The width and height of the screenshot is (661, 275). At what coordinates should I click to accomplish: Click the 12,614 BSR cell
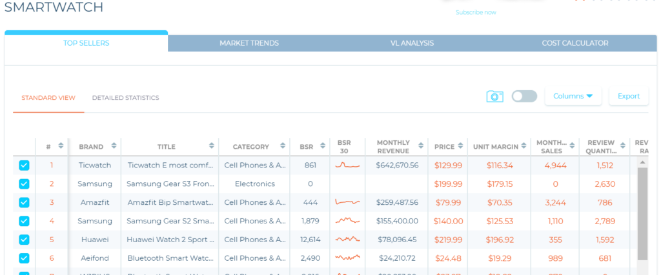tap(310, 240)
